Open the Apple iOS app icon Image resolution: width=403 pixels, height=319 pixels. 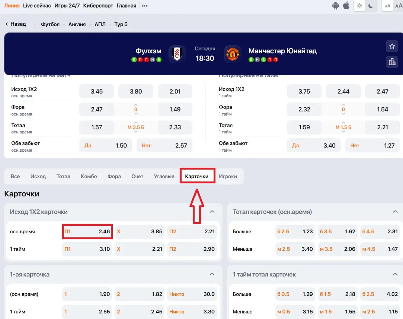coord(346,6)
